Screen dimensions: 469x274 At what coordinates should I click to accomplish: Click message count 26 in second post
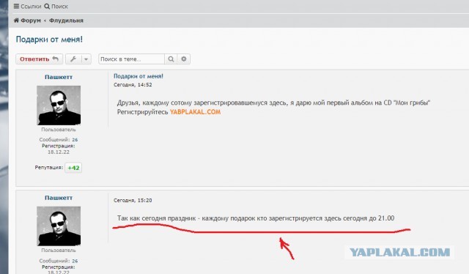[x=75, y=261]
